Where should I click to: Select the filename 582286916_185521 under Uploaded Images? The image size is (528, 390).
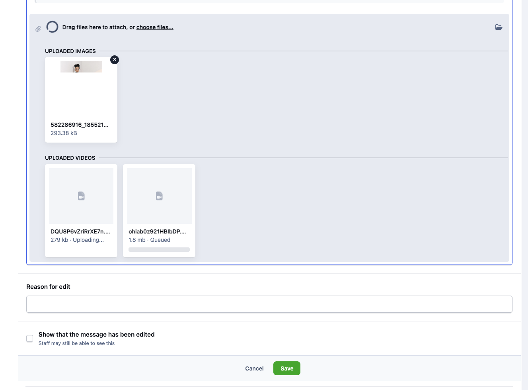79,125
